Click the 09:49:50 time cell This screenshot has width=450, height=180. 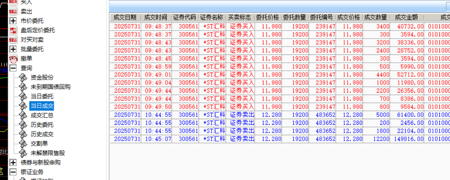pyautogui.click(x=157, y=107)
